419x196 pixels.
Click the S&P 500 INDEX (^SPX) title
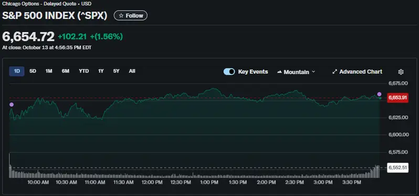click(x=55, y=16)
